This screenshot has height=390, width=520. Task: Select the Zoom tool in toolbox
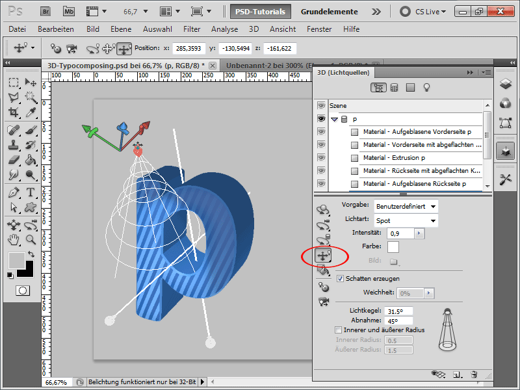tap(31, 239)
